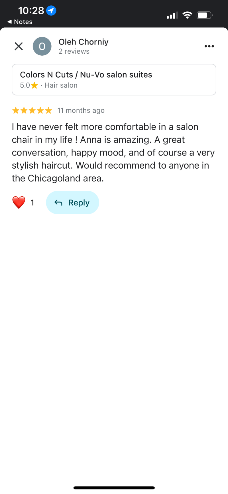Tap the "11 months ago" timestamp
The width and height of the screenshot is (228, 494).
(81, 110)
